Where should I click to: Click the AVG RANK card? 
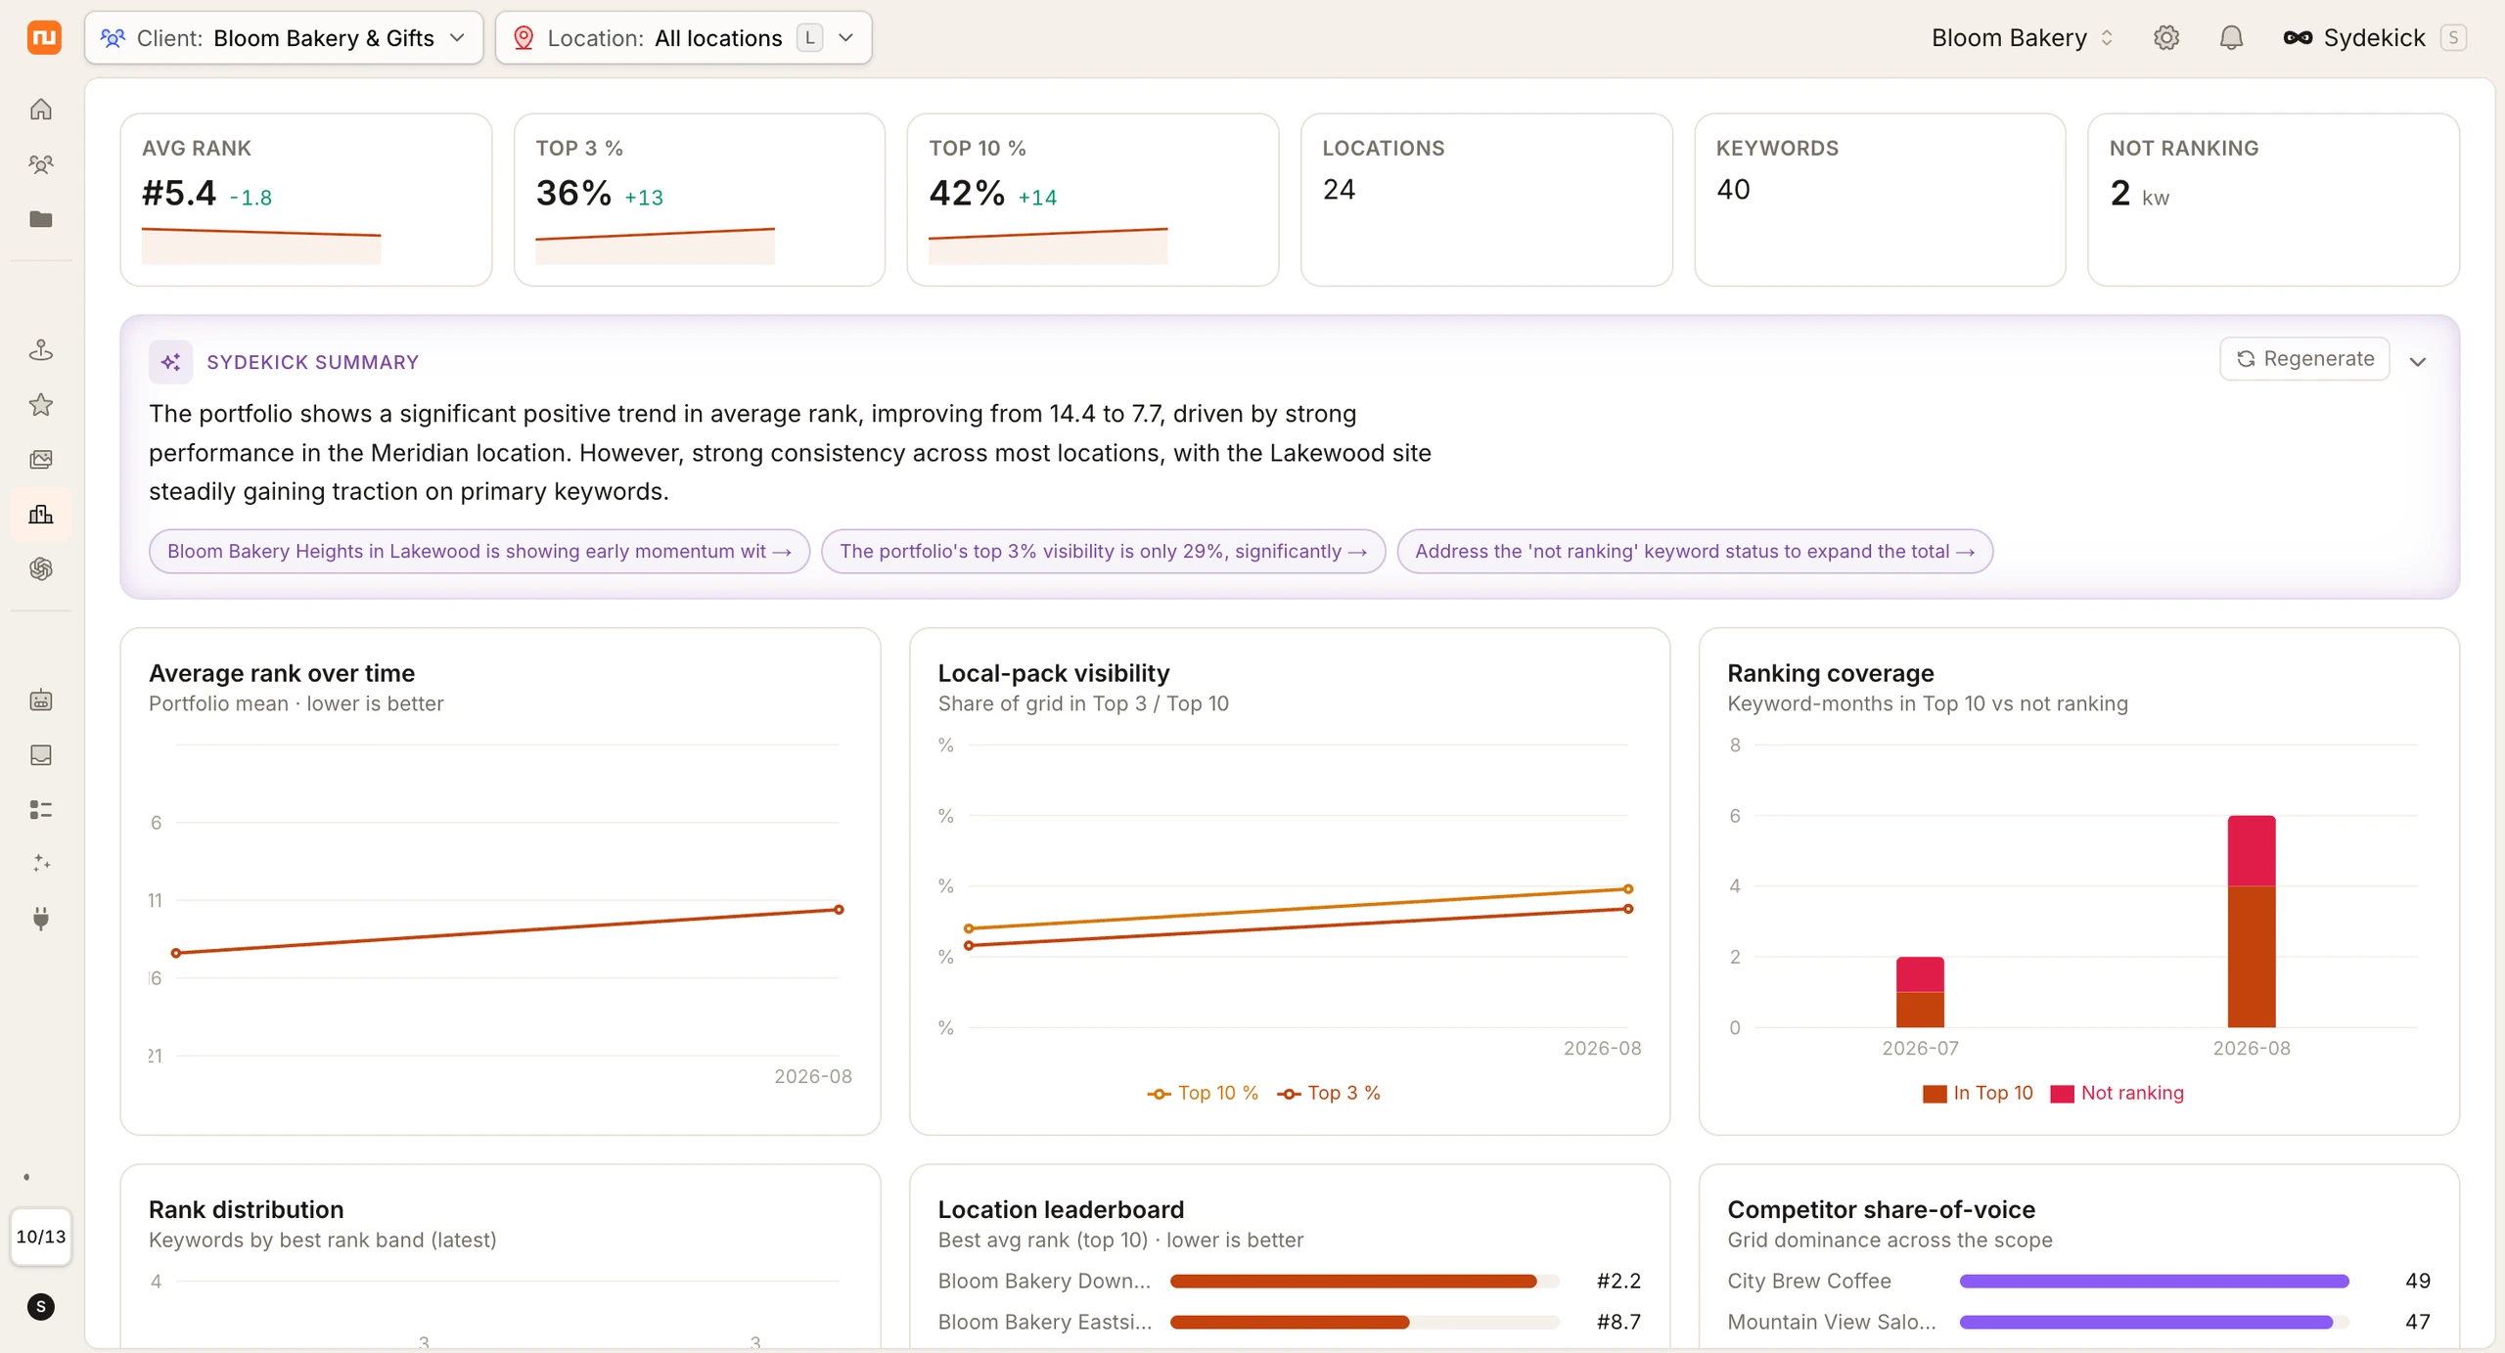pyautogui.click(x=305, y=200)
